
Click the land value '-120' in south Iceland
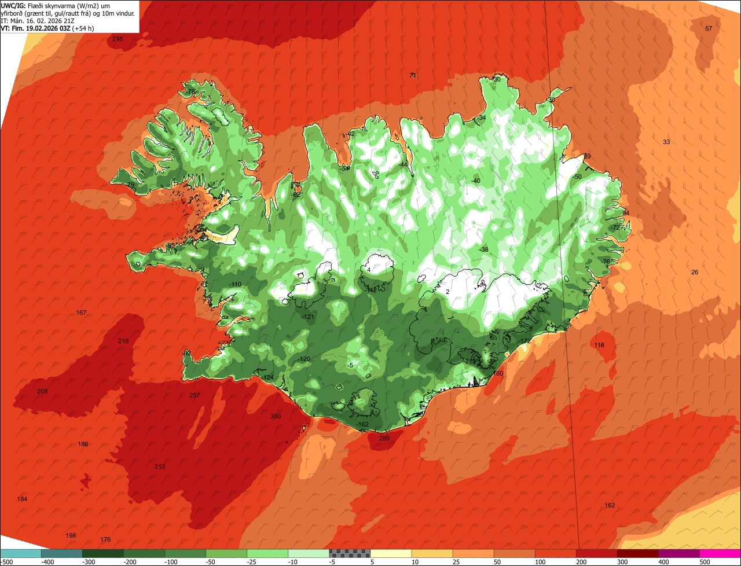tap(304, 359)
